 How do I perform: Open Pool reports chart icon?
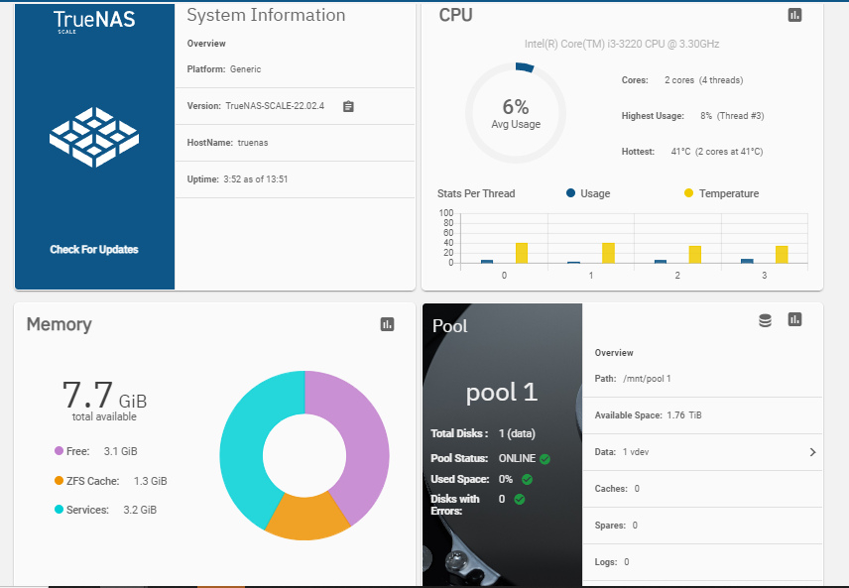794,319
